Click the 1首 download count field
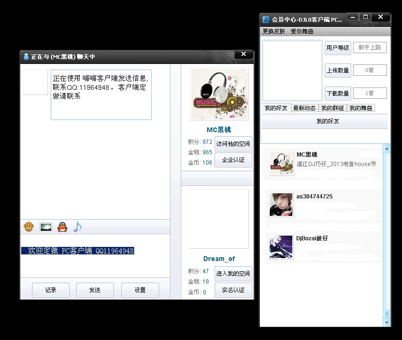Screen dimensions: 402x340 [370, 93]
